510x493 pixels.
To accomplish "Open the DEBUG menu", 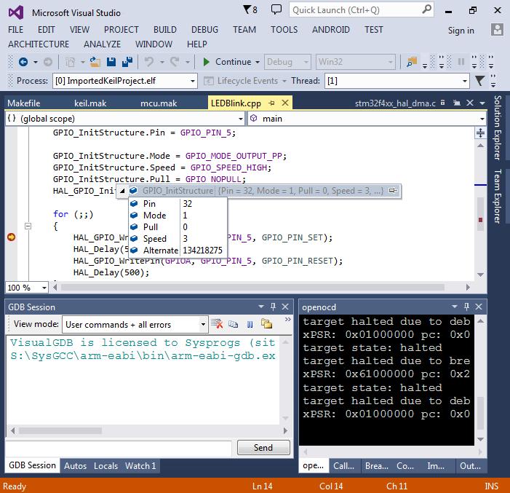I will [204, 30].
